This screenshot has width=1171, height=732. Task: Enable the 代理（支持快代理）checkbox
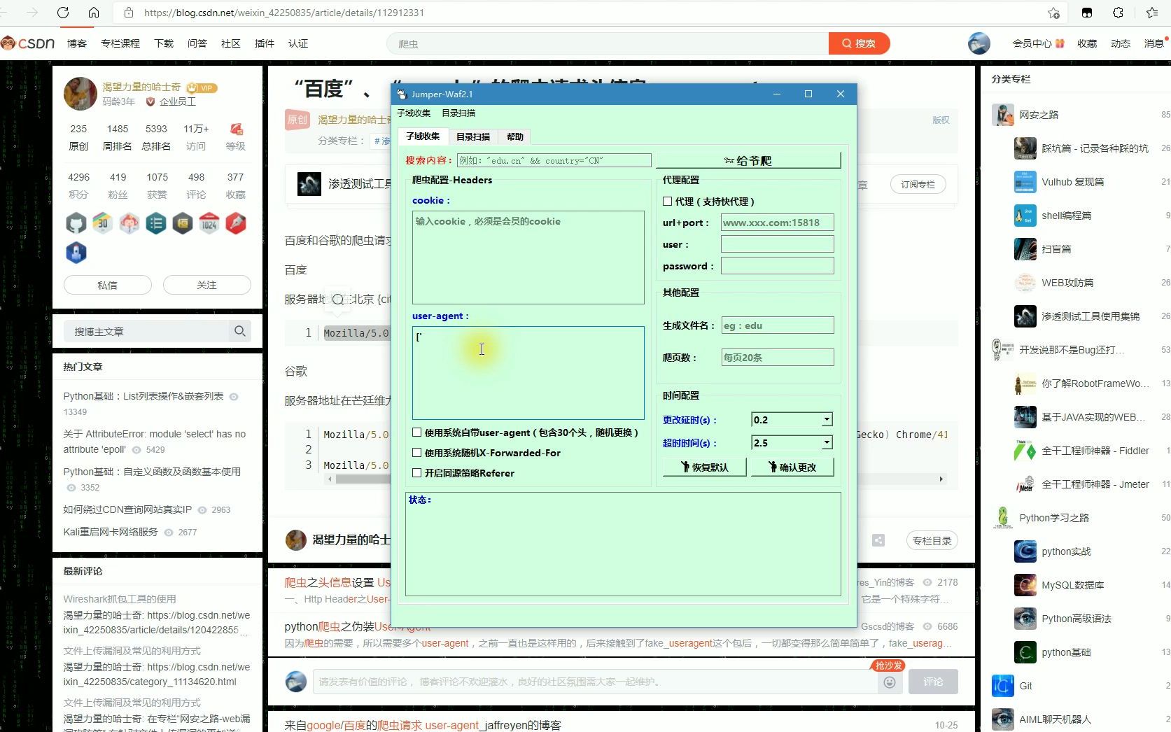pos(668,201)
